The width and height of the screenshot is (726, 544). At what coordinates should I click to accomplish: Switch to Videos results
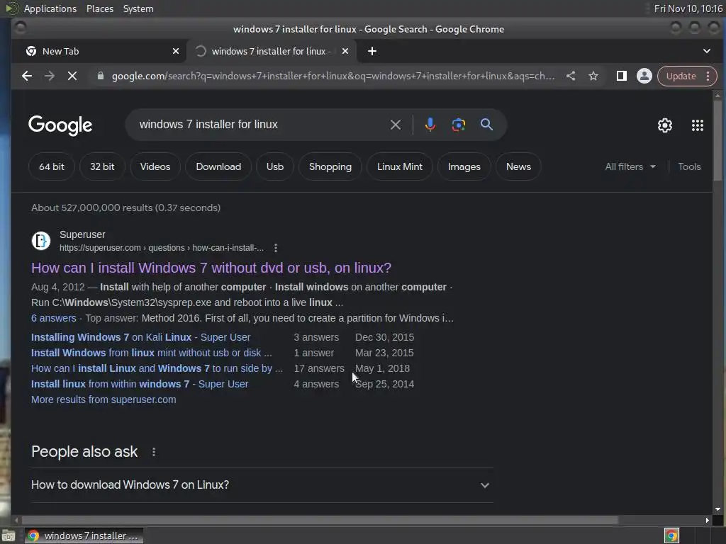tap(155, 166)
